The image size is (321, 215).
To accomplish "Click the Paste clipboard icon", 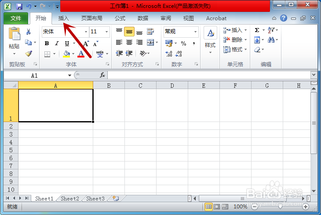I will tap(14, 34).
